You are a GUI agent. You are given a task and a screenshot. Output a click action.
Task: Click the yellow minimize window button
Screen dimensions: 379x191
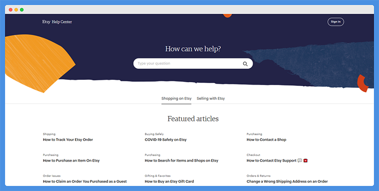click(x=16, y=9)
